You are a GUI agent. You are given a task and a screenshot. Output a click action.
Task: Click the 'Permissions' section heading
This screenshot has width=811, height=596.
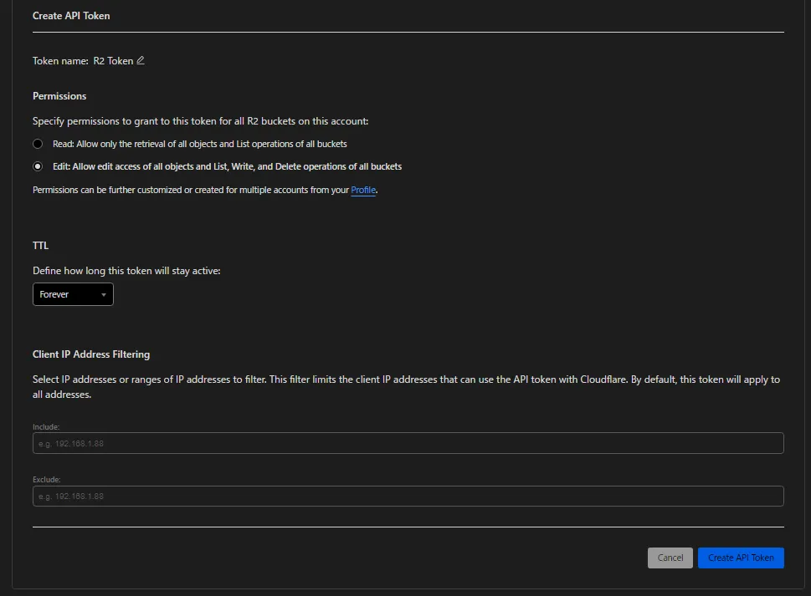coord(59,96)
